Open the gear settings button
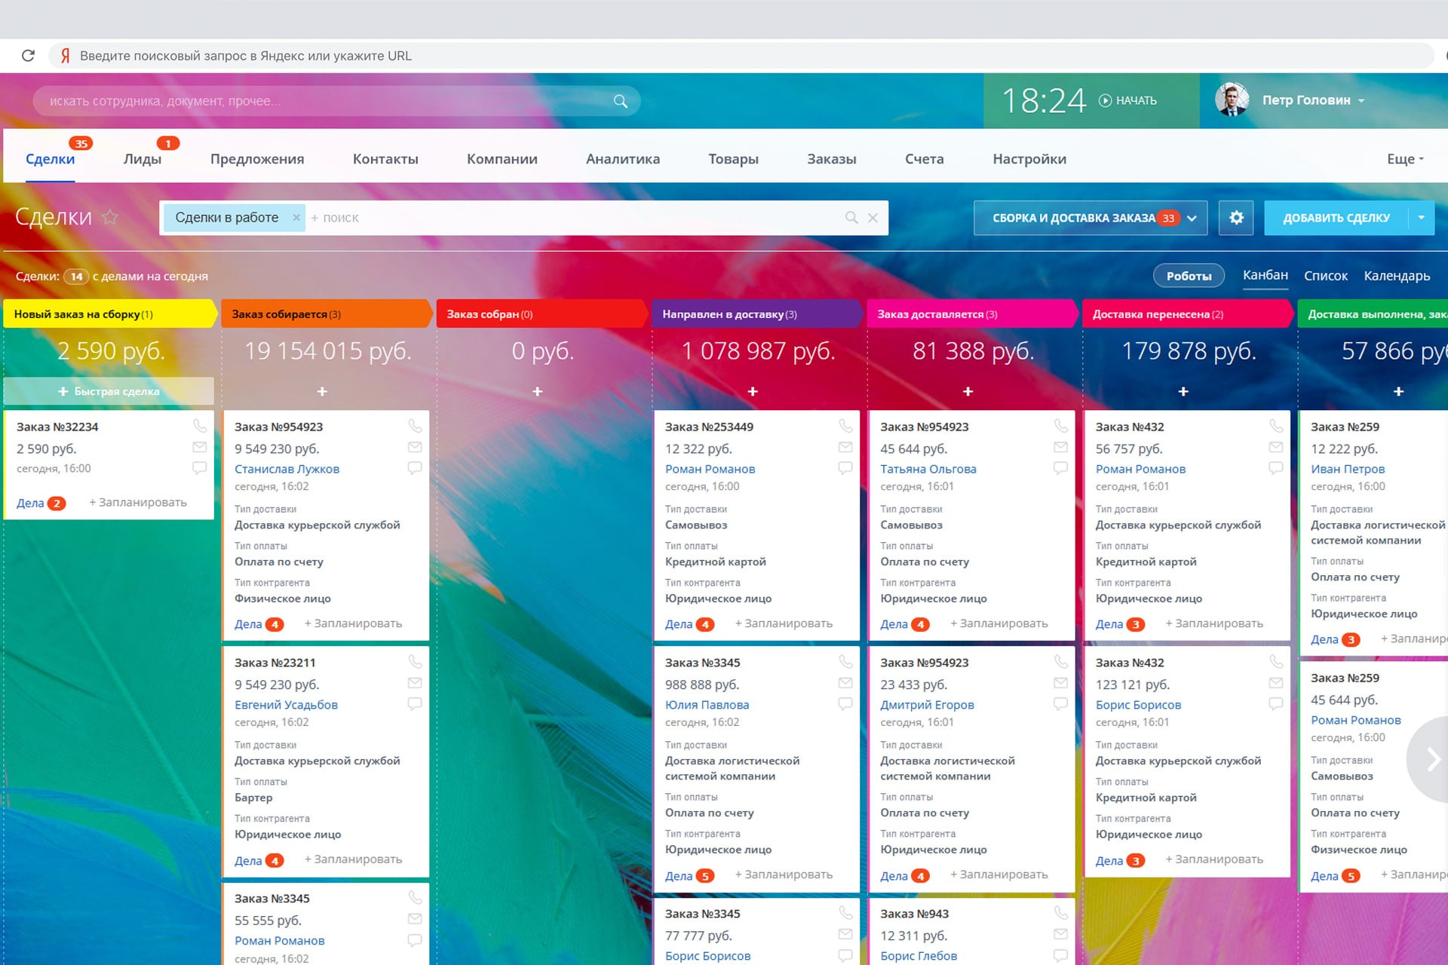 pyautogui.click(x=1235, y=218)
